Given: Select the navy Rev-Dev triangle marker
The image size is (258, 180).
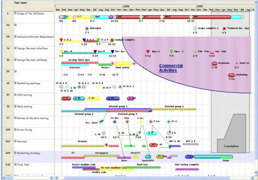Looking at the screenshot, I should [113, 52].
